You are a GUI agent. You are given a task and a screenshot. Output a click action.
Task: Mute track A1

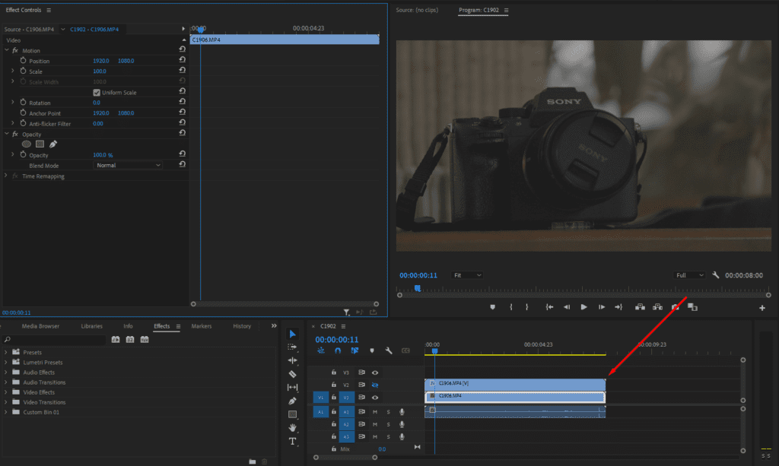(x=375, y=411)
